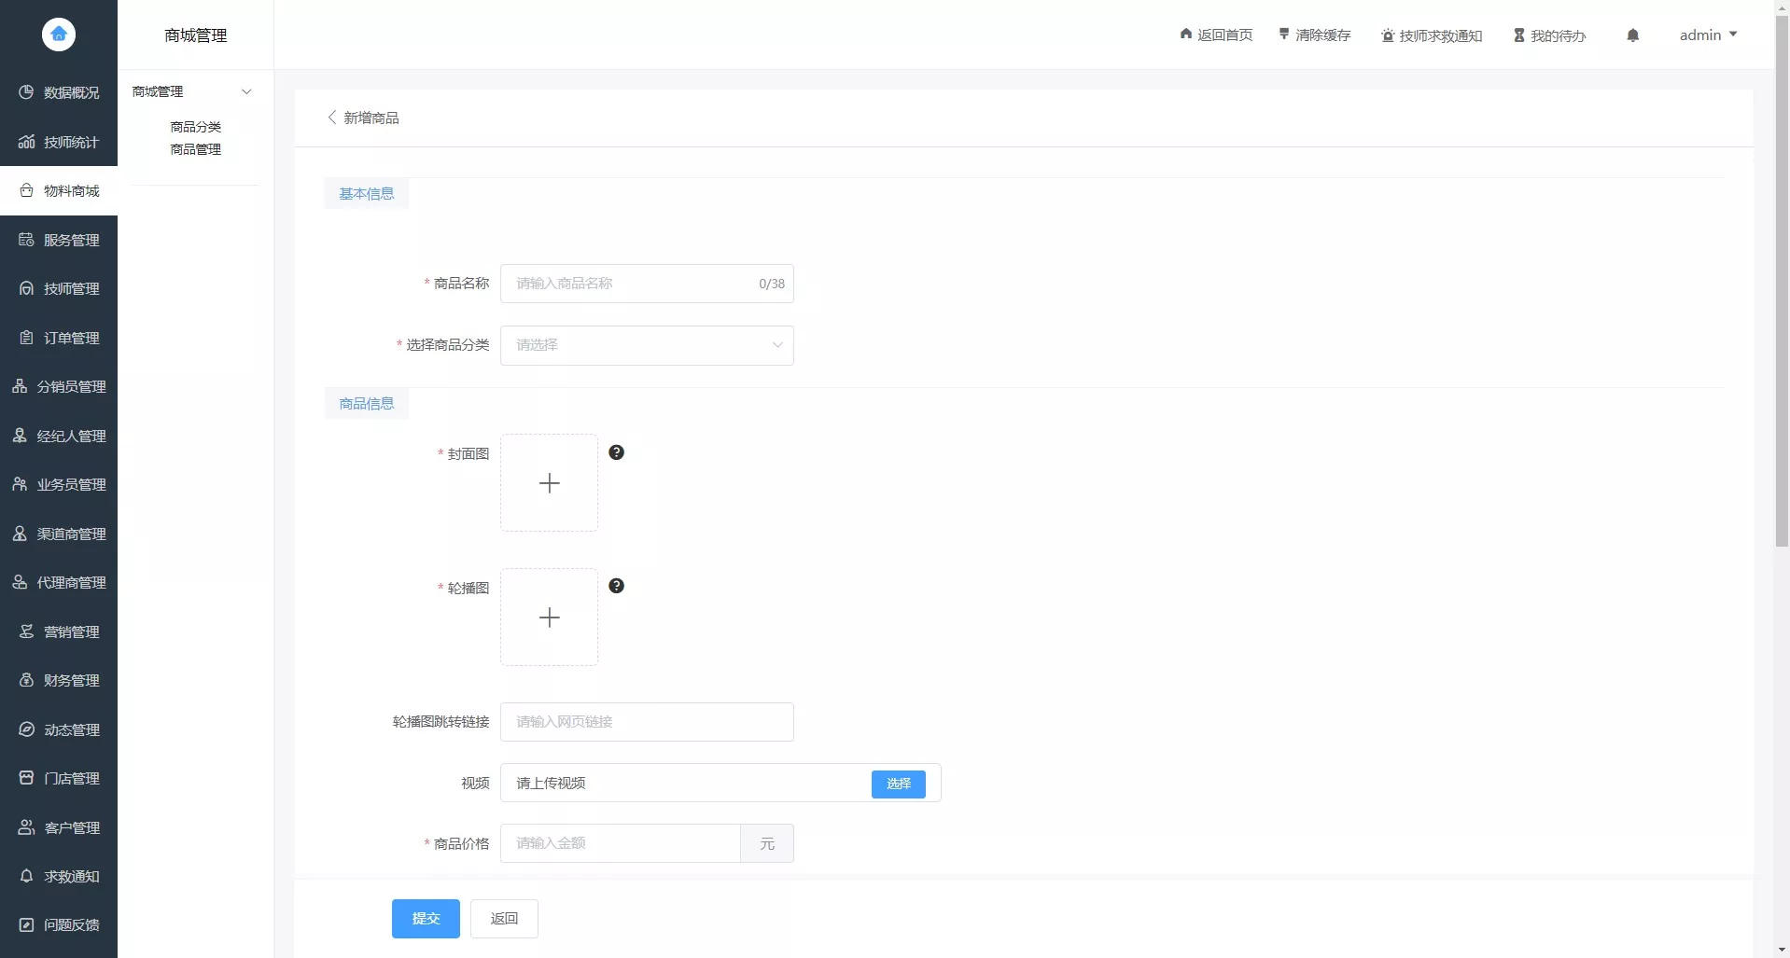Upload cover image via 封面图 plus box
This screenshot has height=958, width=1790.
[549, 483]
